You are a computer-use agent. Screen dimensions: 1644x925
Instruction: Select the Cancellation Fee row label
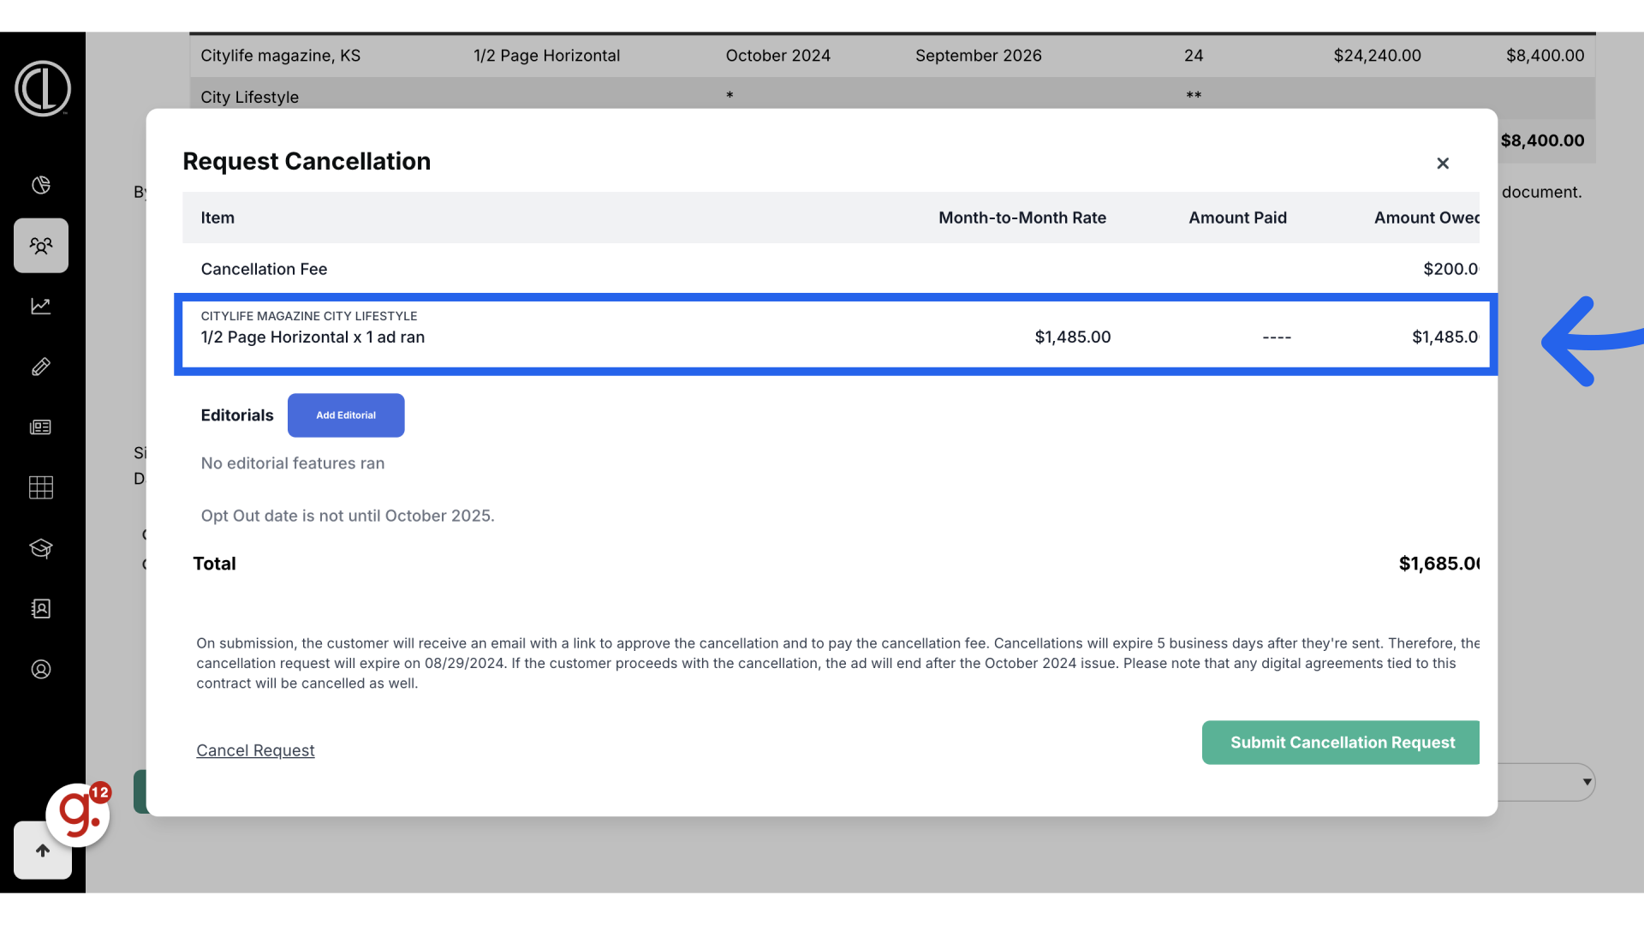click(x=264, y=269)
